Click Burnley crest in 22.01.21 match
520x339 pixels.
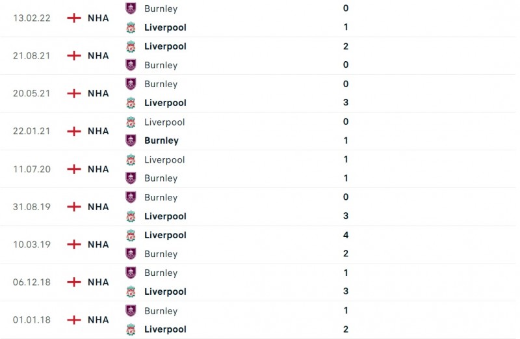click(x=131, y=141)
